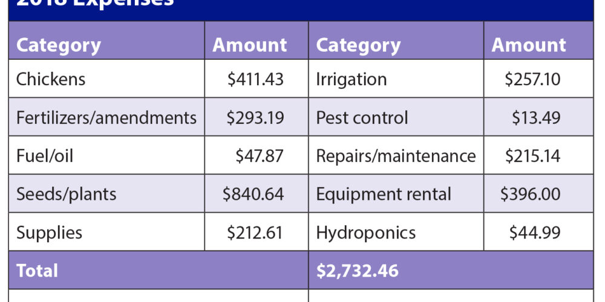Click the $212.61 amount cell

pyautogui.click(x=255, y=233)
